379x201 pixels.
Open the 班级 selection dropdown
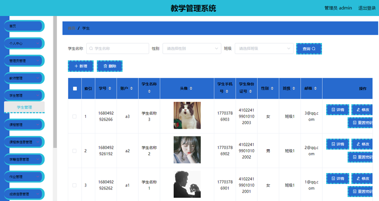[x=264, y=48]
